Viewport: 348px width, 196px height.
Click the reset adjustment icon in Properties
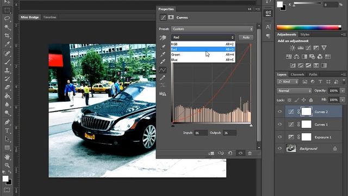[230, 153]
